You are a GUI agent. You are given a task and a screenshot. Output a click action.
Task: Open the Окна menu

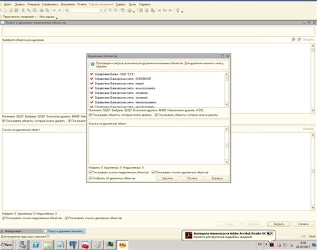point(132,4)
